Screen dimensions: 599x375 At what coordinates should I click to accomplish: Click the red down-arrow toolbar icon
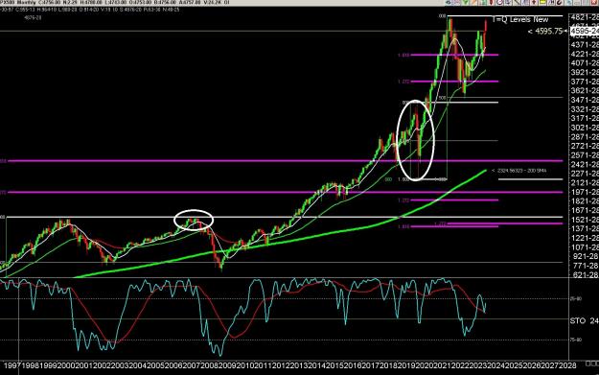pyautogui.click(x=534, y=2)
